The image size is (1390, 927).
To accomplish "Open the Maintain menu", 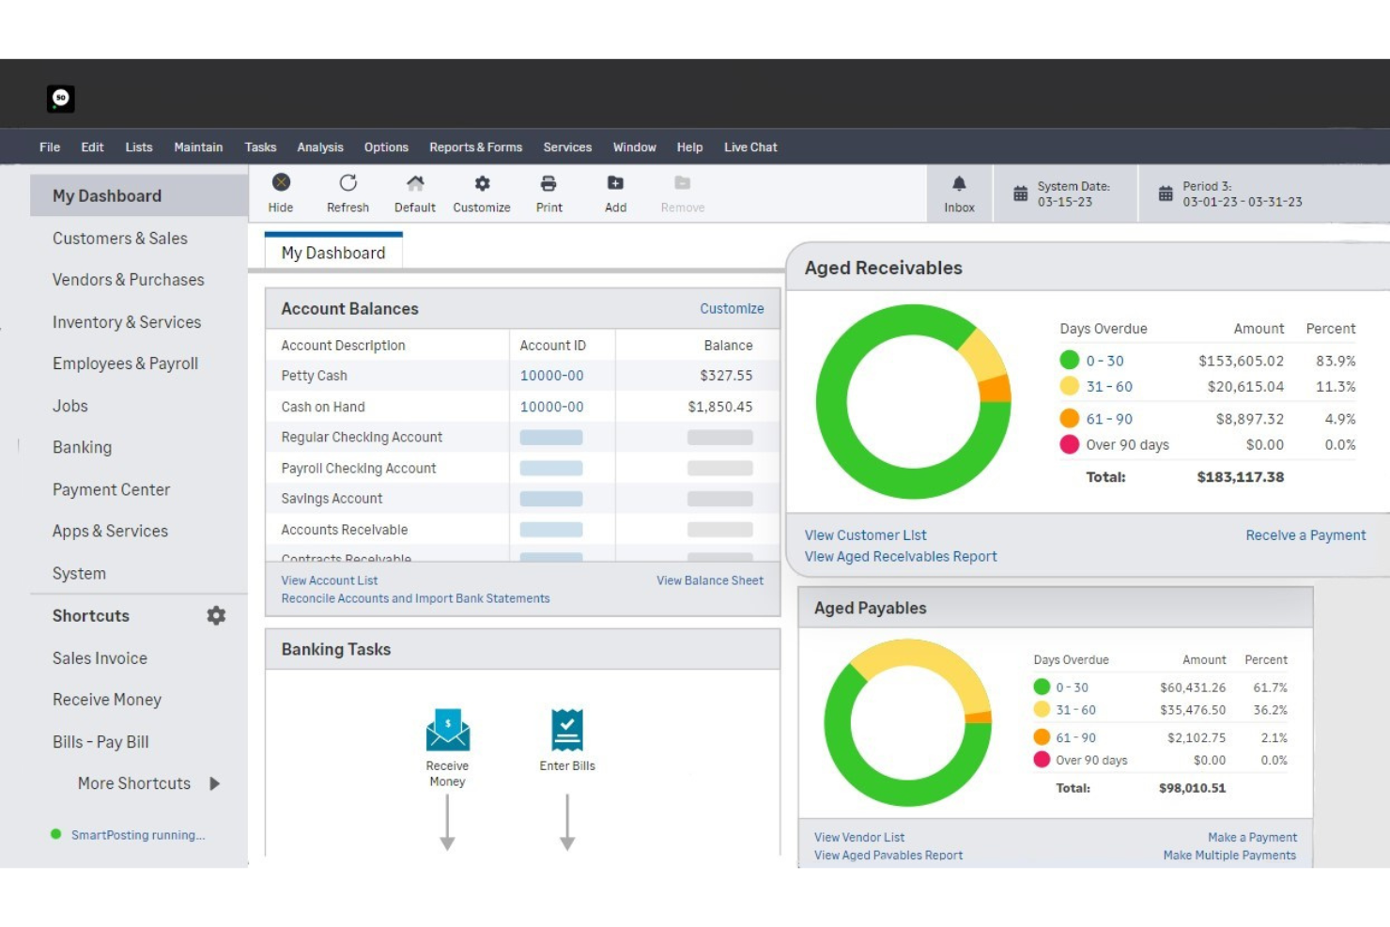I will 198,147.
